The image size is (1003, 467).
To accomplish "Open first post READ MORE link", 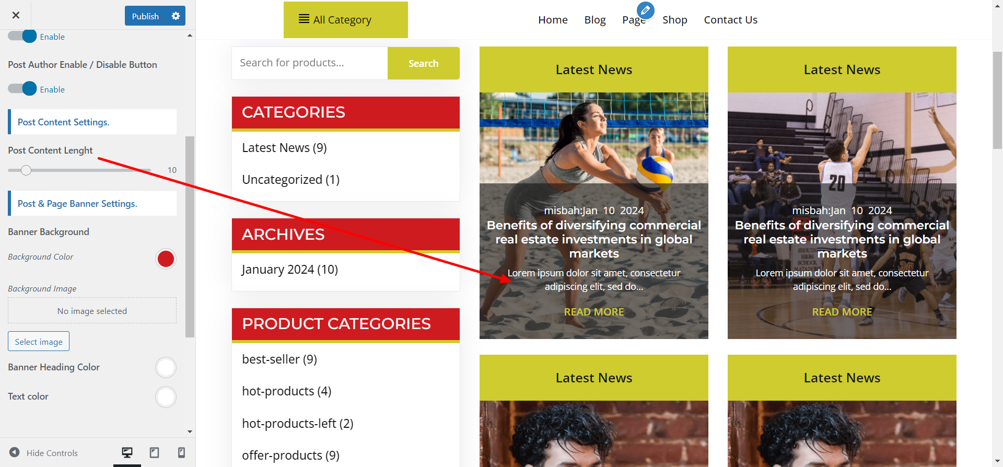I will 594,312.
